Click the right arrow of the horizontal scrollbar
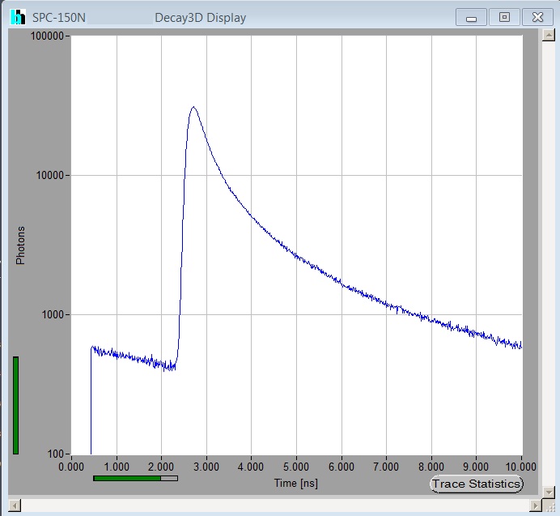Screen dimensions: 560x516 point(533,505)
